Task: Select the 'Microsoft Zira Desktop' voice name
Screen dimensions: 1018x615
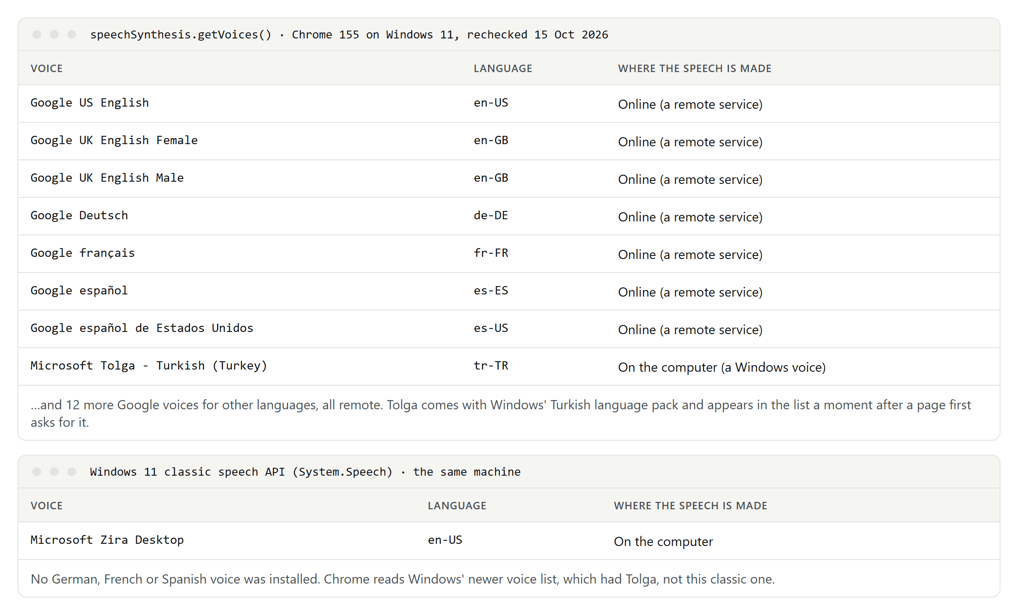Action: click(107, 540)
